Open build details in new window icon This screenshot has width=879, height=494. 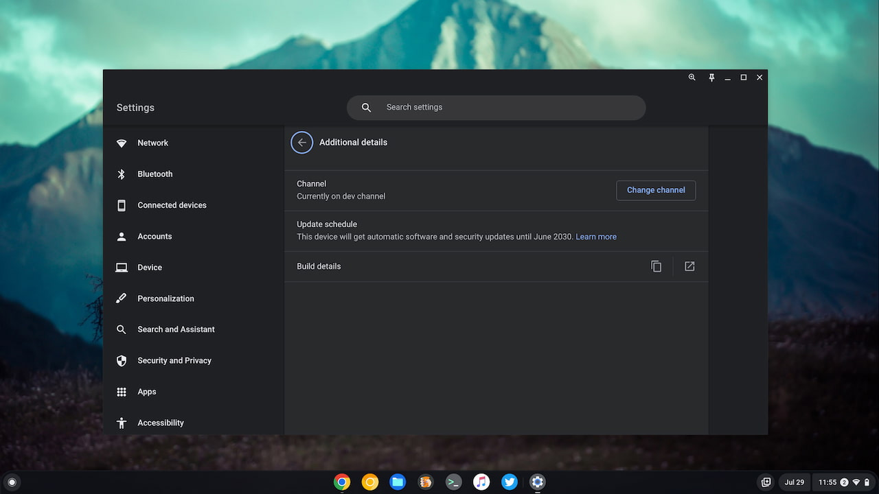(x=689, y=266)
